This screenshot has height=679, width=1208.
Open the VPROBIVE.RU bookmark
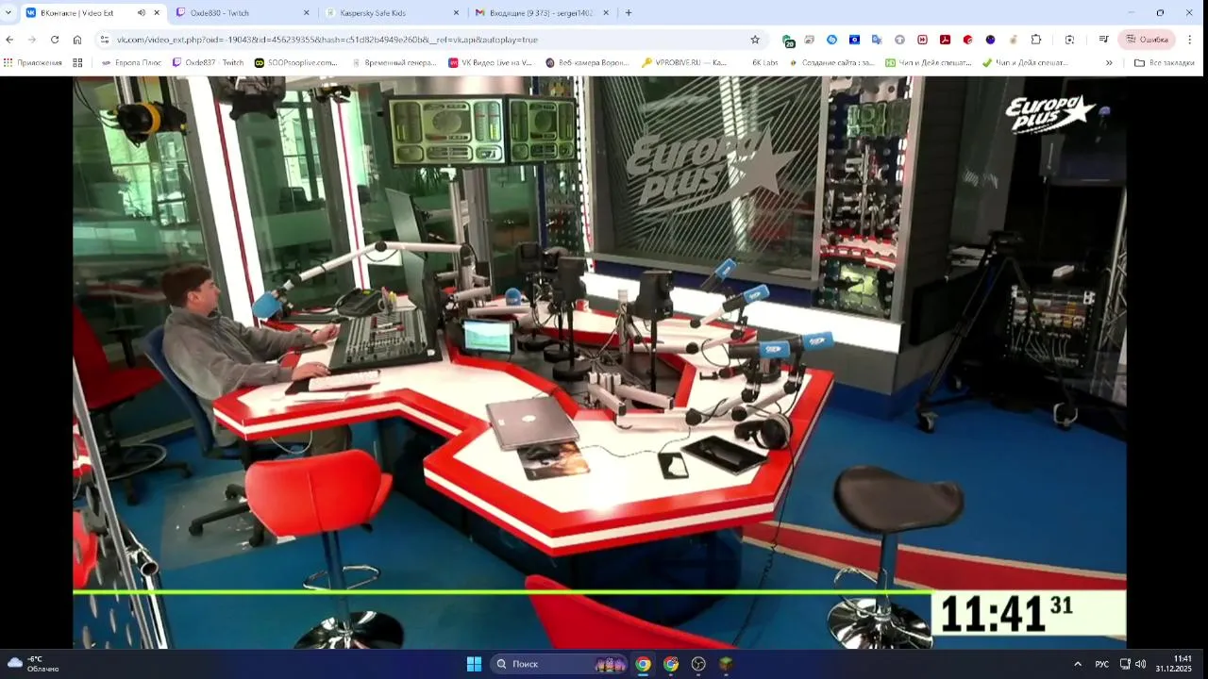(x=685, y=62)
